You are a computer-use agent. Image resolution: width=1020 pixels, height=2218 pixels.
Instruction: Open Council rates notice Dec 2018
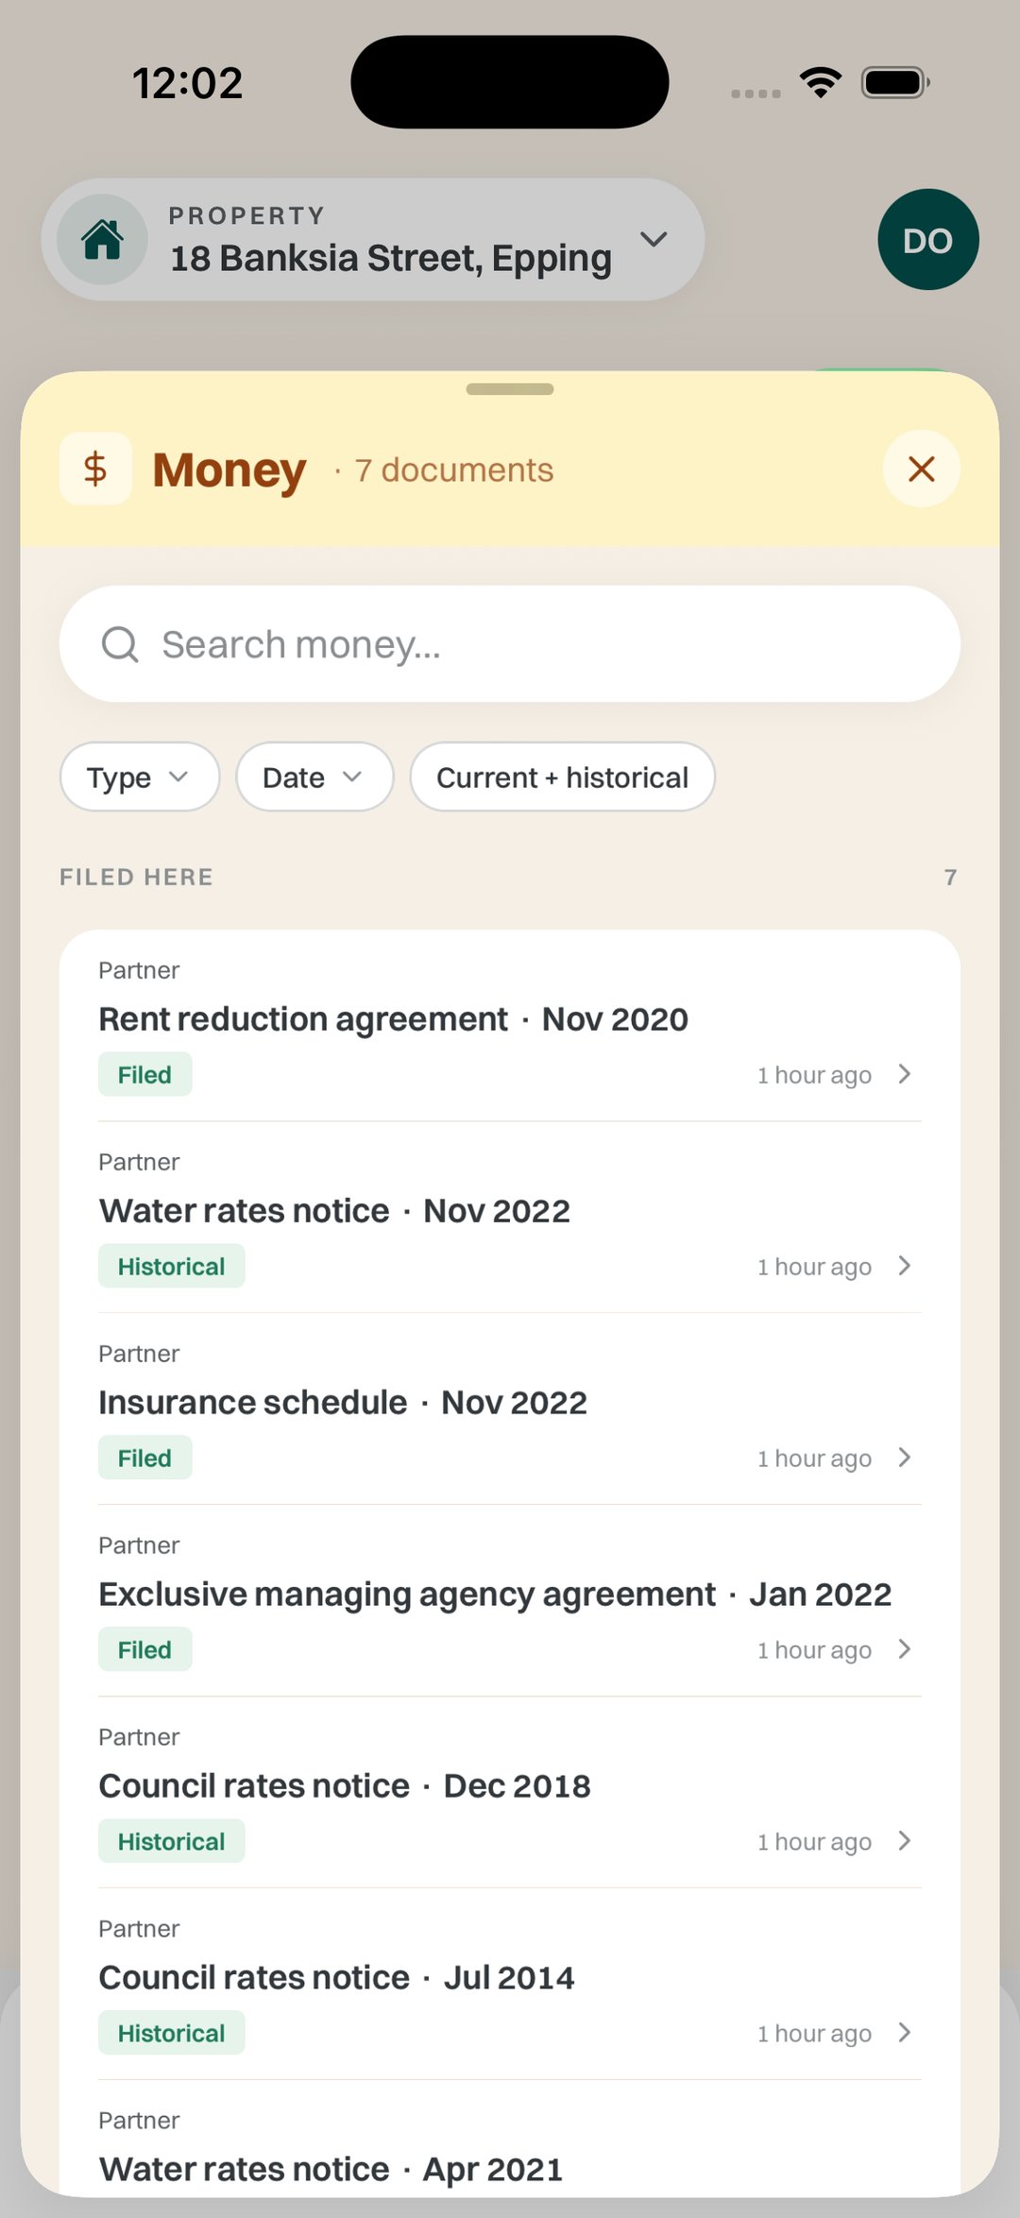pyautogui.click(x=510, y=1793)
